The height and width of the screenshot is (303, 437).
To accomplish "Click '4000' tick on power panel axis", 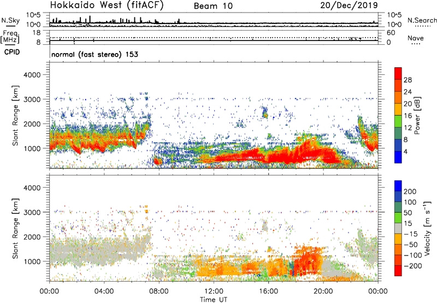I will [32, 75].
